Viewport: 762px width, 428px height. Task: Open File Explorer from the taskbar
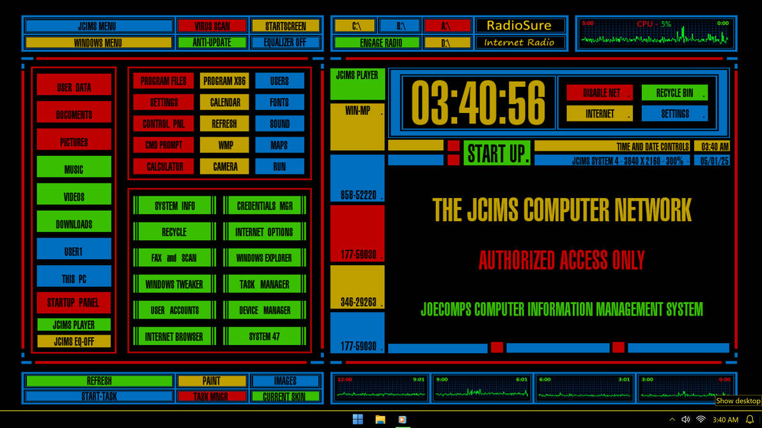click(380, 419)
